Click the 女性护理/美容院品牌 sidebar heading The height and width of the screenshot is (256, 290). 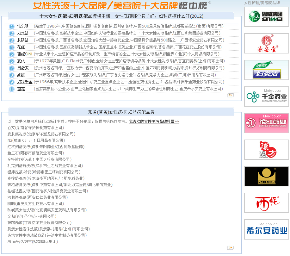[x=262, y=3]
